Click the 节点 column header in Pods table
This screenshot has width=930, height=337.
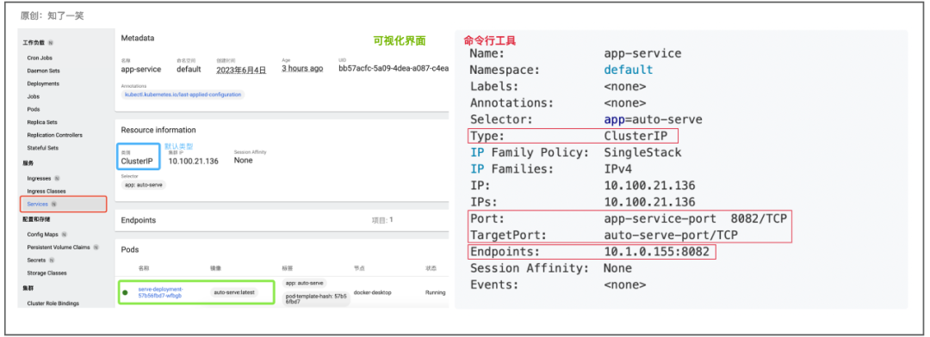click(359, 268)
